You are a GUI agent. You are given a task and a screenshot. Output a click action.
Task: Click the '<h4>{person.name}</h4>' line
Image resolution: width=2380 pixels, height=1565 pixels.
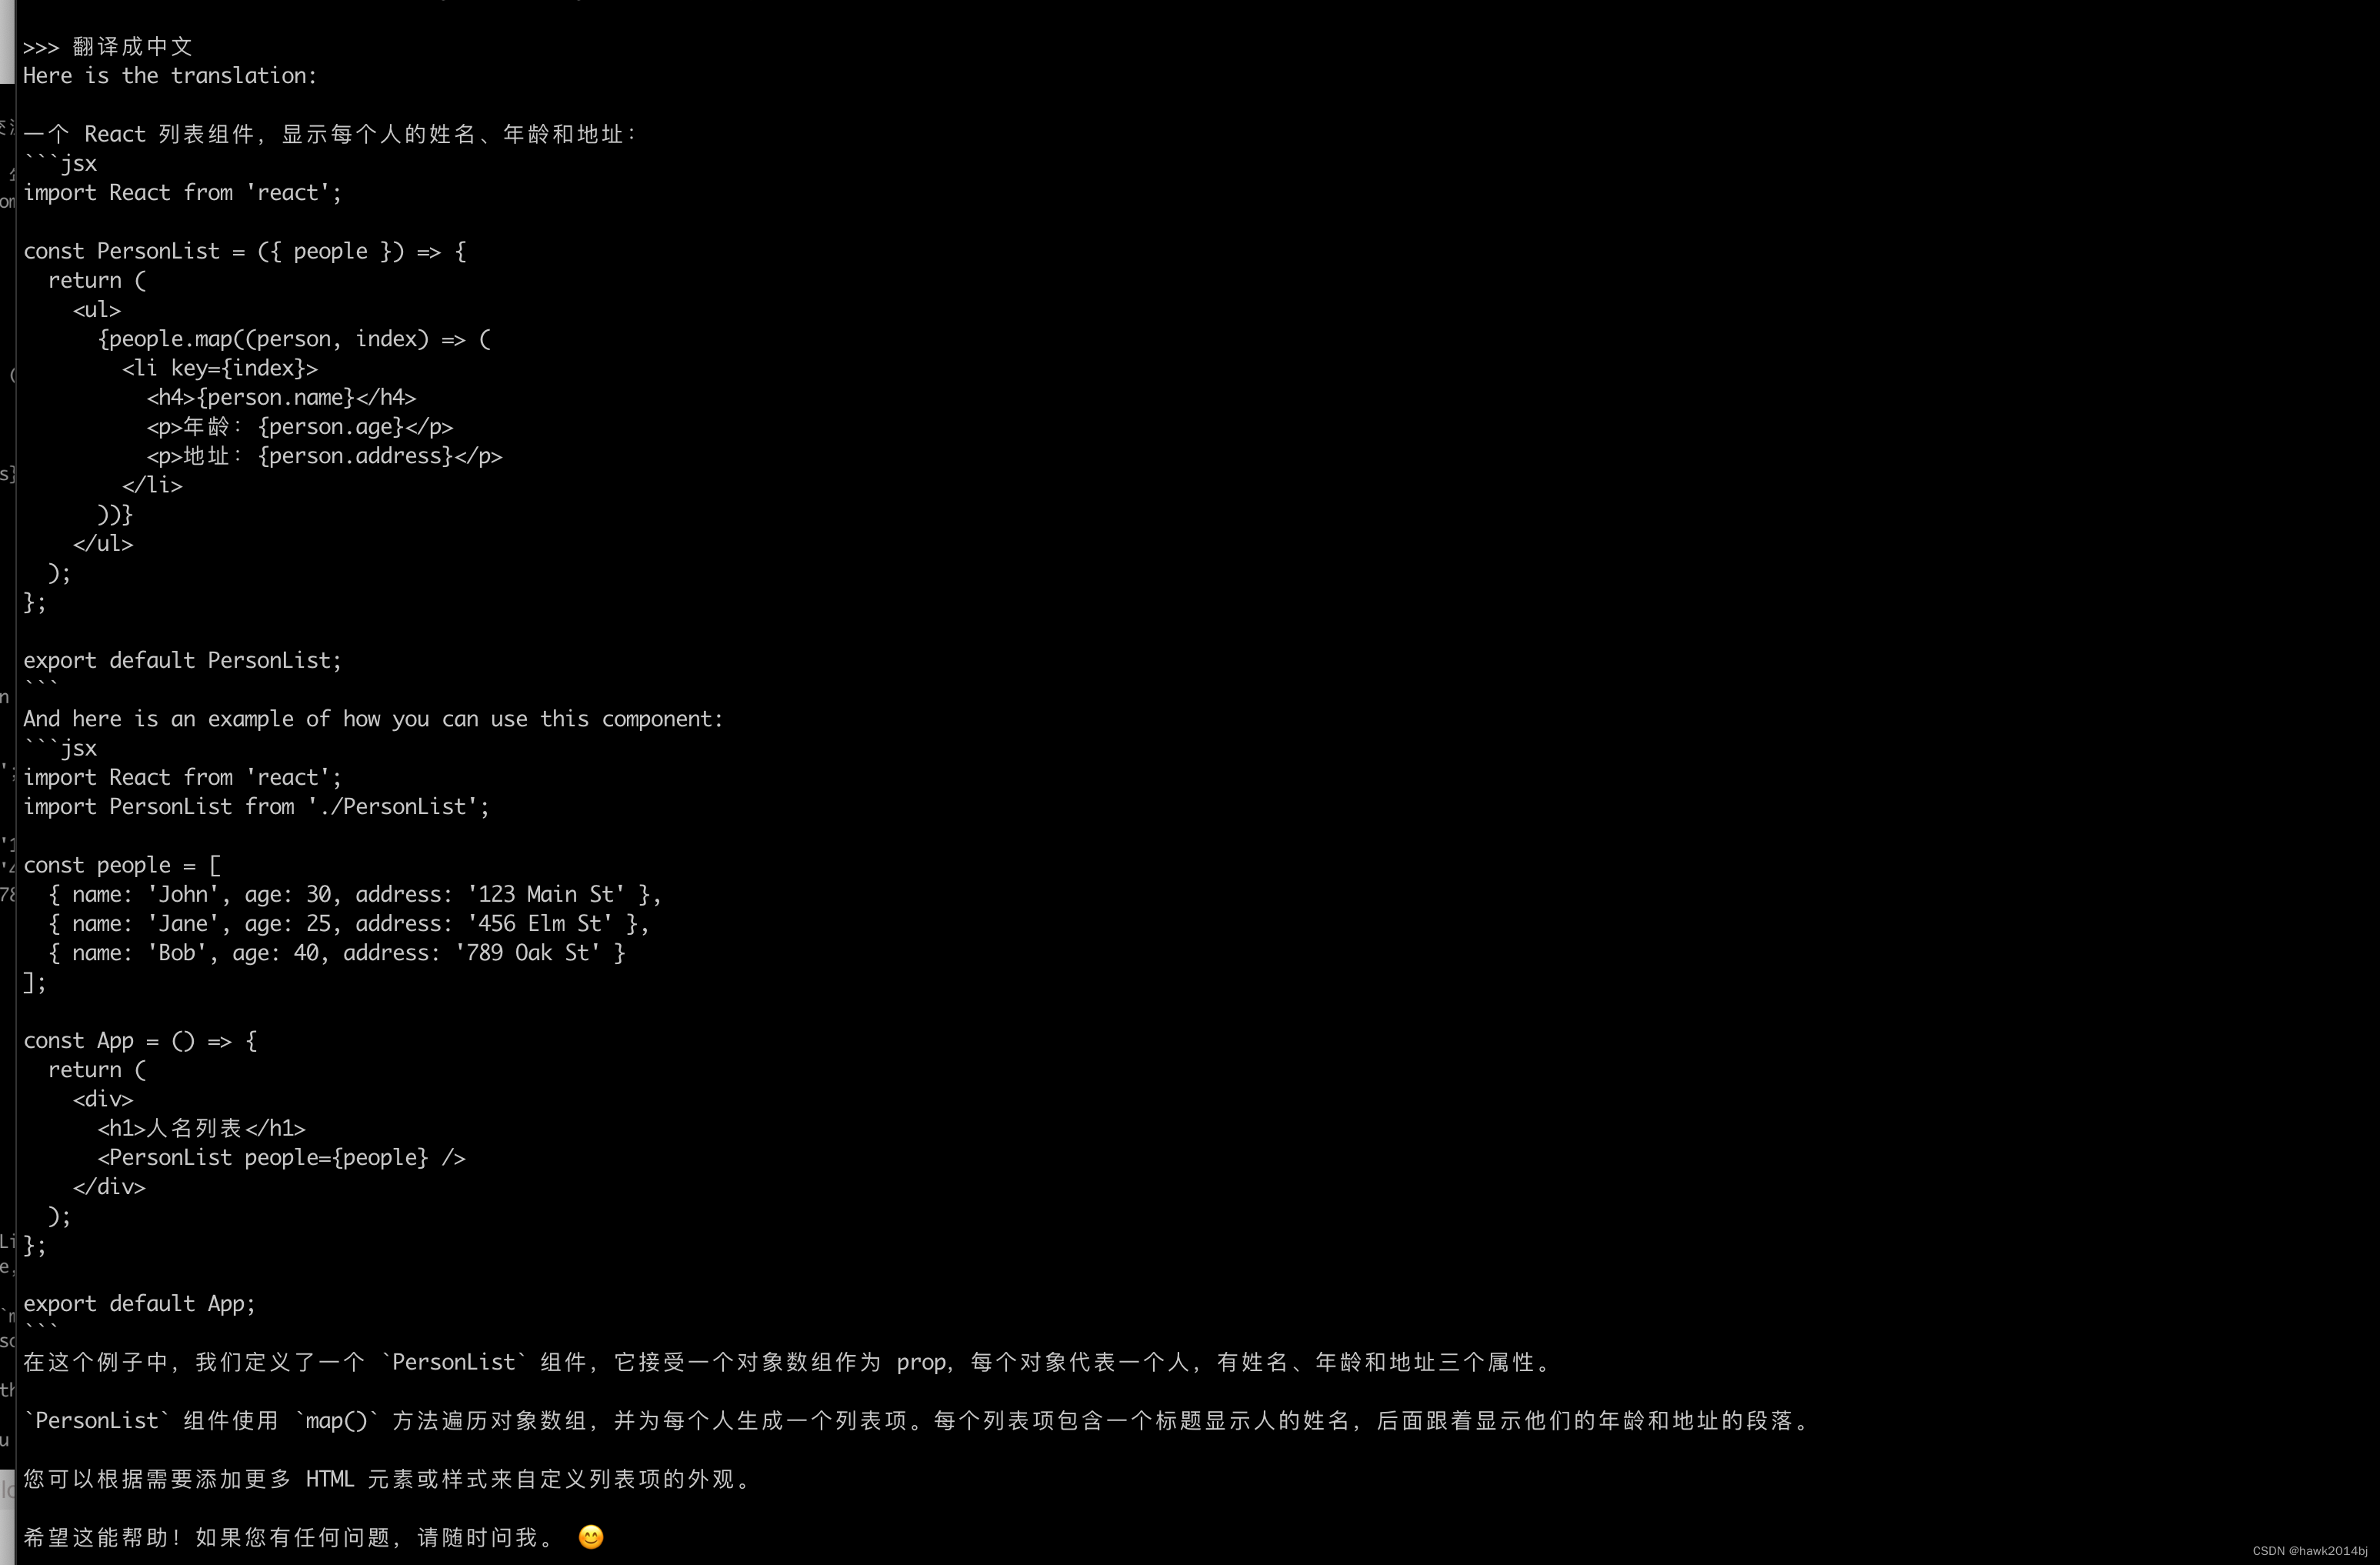(x=281, y=398)
